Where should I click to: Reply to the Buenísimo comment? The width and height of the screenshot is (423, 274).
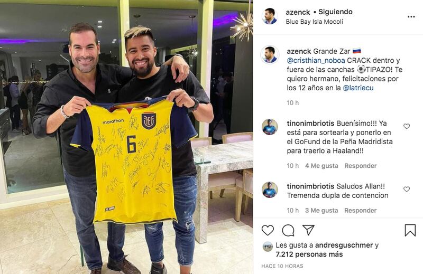(361, 166)
